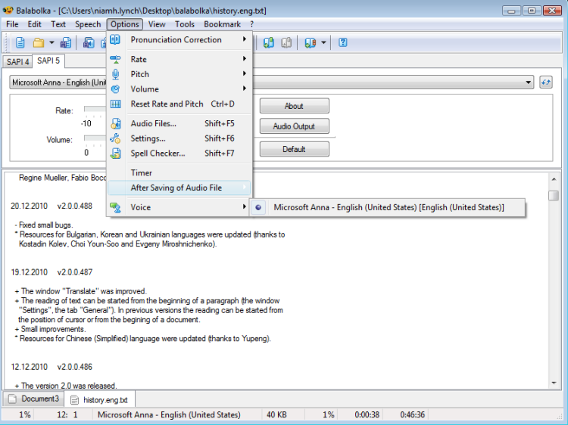Click the vertical scrollbar thumb
The image size is (568, 425).
click(x=554, y=196)
